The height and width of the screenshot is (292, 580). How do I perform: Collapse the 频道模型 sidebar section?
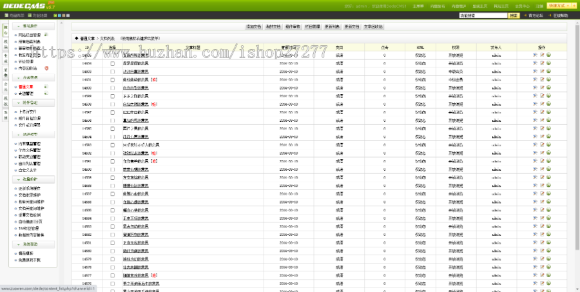[x=34, y=135]
